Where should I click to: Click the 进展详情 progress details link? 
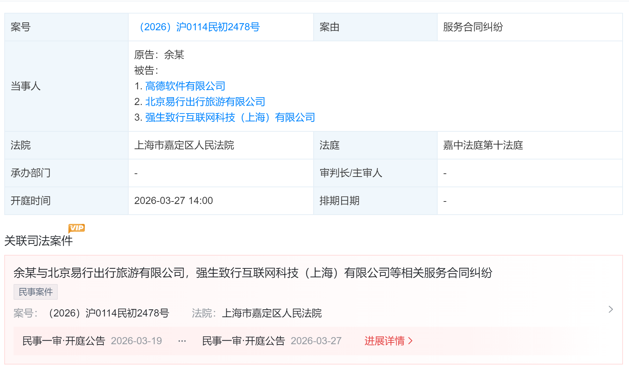coord(388,341)
